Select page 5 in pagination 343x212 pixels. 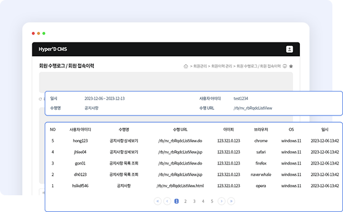[x=212, y=201]
